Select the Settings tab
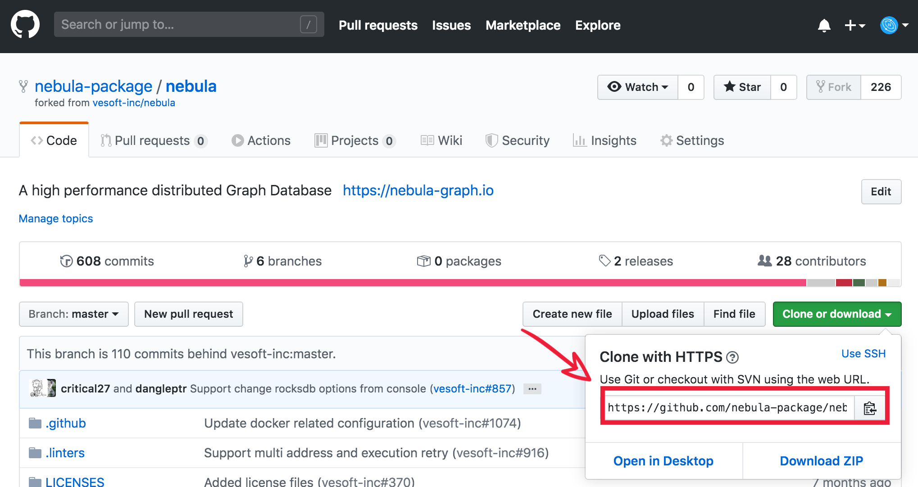 point(692,140)
